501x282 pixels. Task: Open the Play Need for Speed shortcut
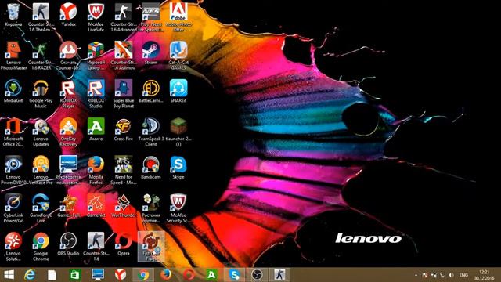(x=151, y=17)
